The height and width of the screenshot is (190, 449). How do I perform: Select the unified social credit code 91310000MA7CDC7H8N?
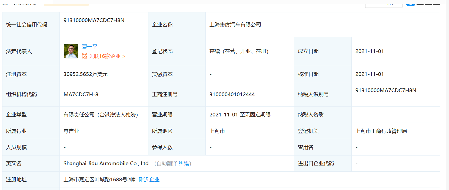tap(94, 20)
